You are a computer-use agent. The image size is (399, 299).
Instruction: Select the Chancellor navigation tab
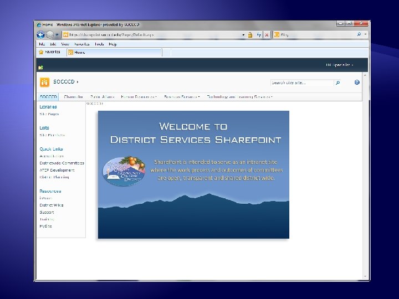pyautogui.click(x=74, y=97)
